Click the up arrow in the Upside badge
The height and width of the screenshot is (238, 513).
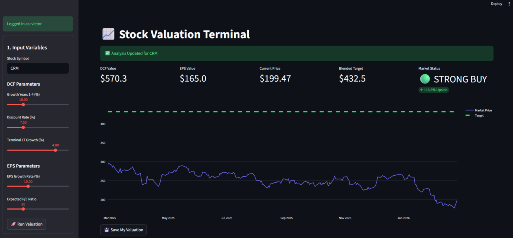tap(422, 90)
